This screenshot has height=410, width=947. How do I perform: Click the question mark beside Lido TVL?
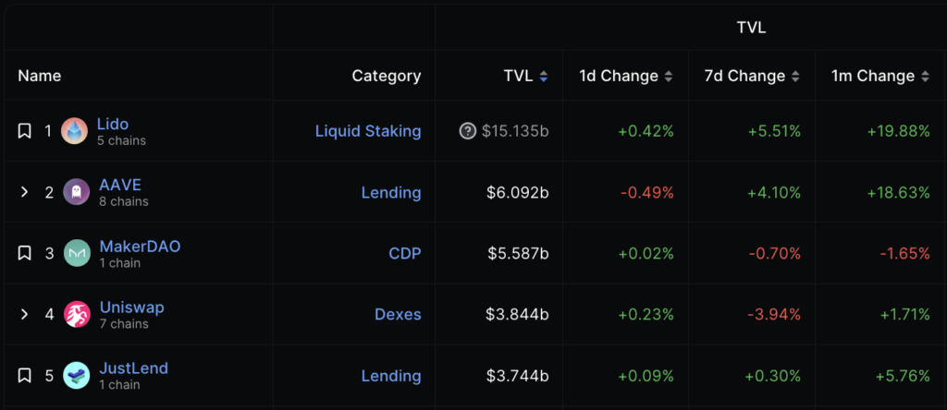coord(468,131)
